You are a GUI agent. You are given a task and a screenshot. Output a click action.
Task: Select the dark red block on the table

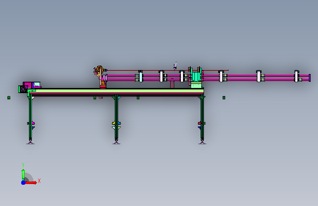(172, 84)
